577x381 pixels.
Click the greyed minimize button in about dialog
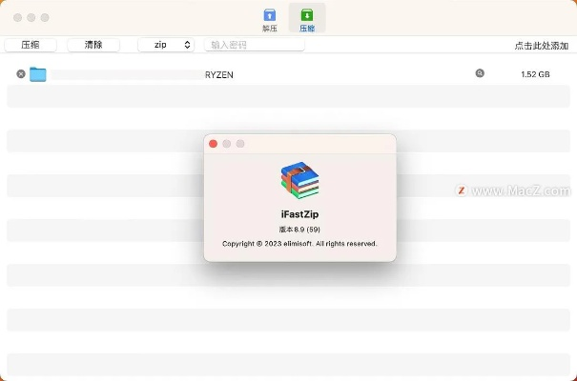coord(227,144)
